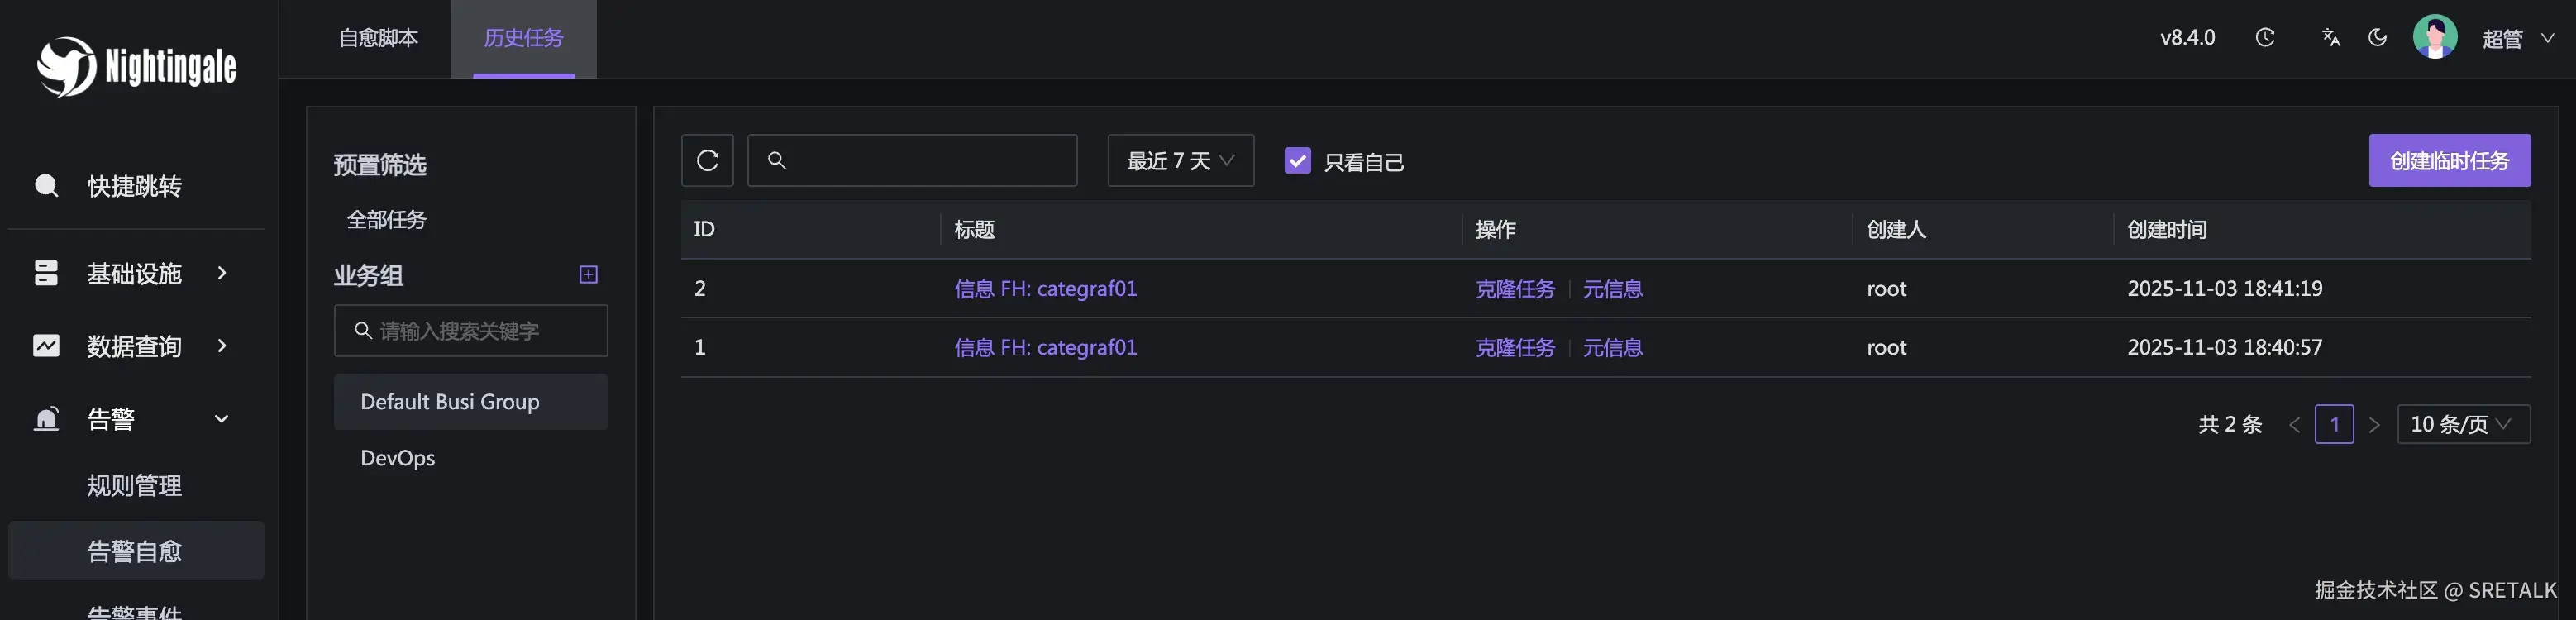This screenshot has width=2576, height=620.
Task: Expand the 基础设施 sidebar menu
Action: pyautogui.click(x=134, y=273)
